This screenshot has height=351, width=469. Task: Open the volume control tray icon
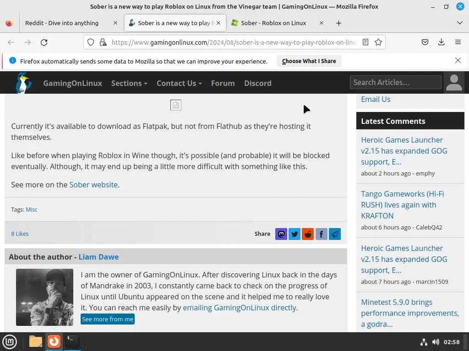436,342
